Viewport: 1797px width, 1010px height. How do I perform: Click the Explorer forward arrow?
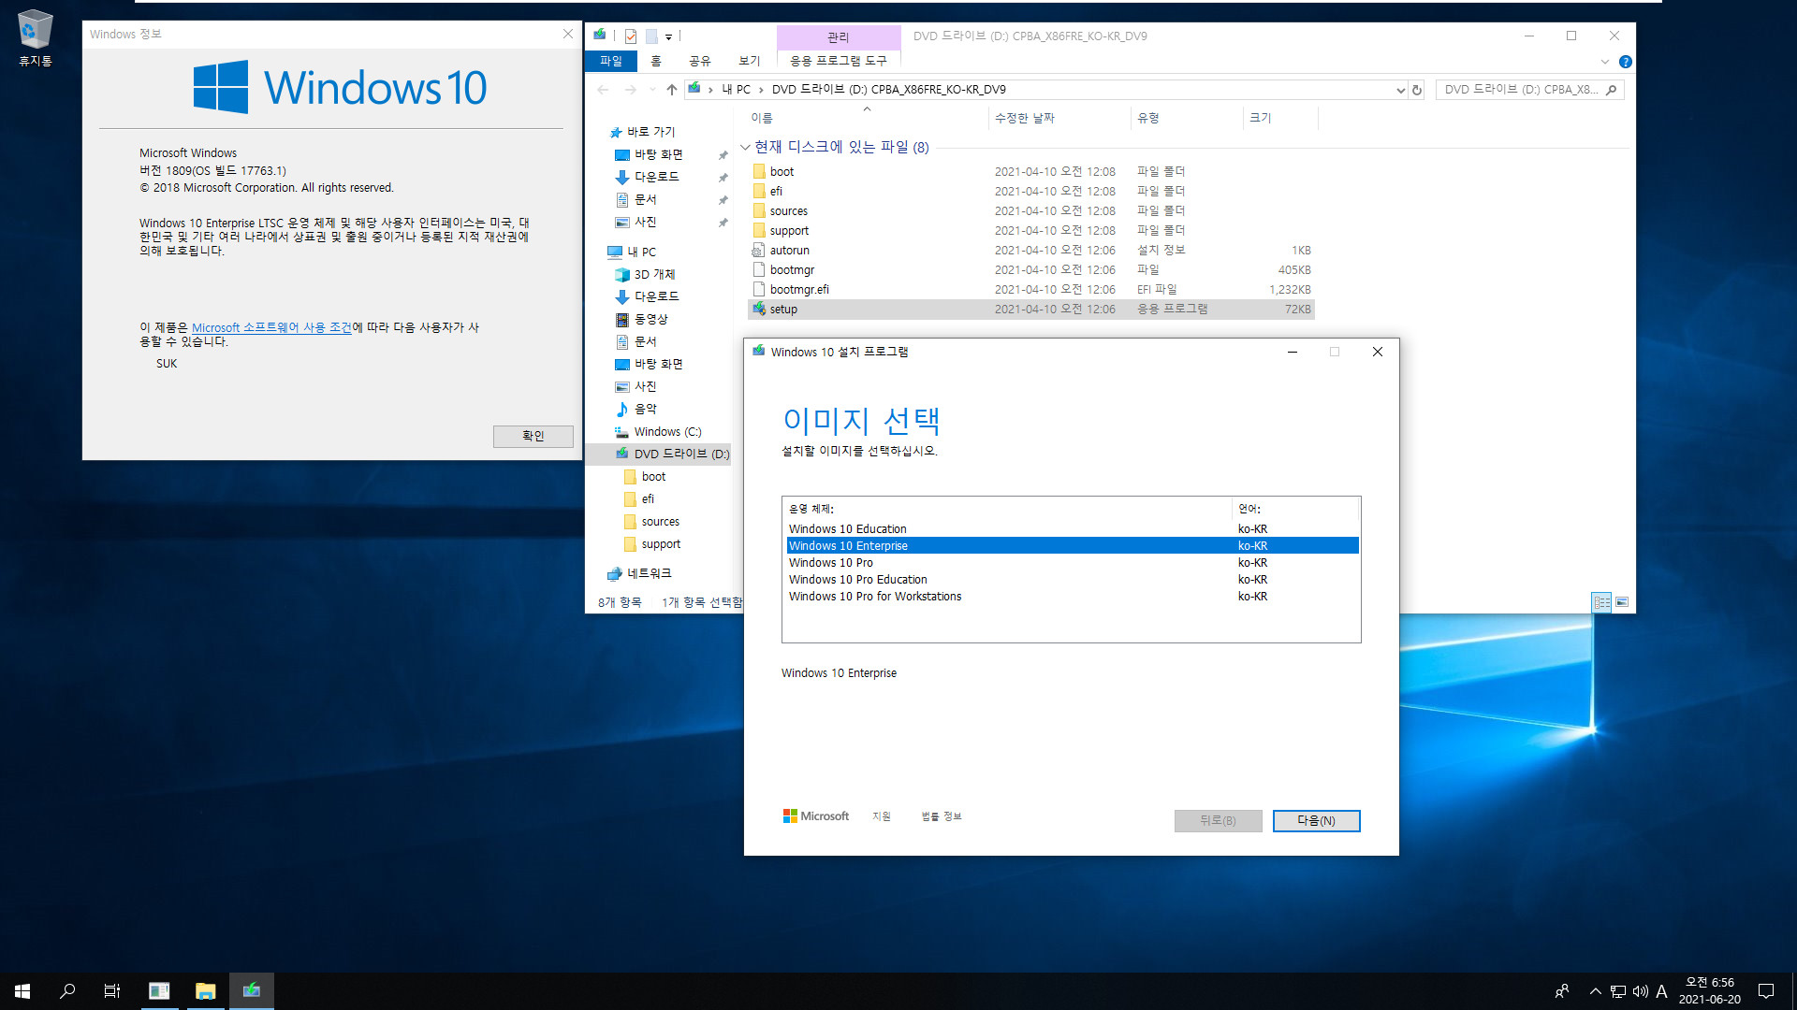[631, 90]
